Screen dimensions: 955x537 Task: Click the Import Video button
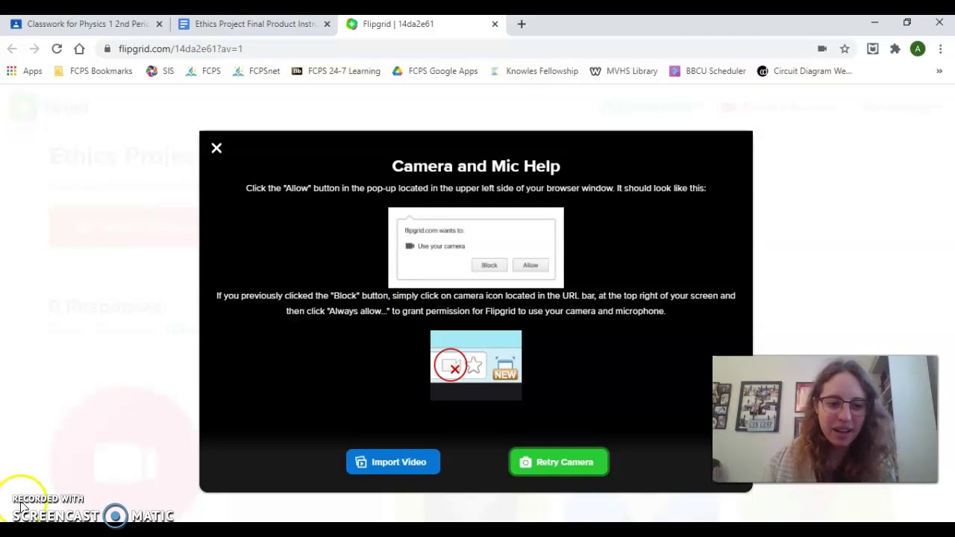coord(393,462)
